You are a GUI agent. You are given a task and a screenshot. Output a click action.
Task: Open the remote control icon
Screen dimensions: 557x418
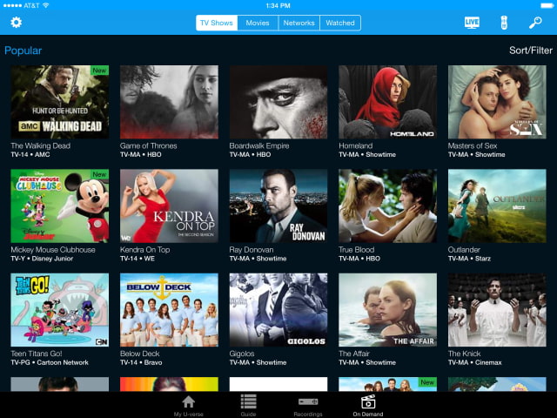(504, 23)
